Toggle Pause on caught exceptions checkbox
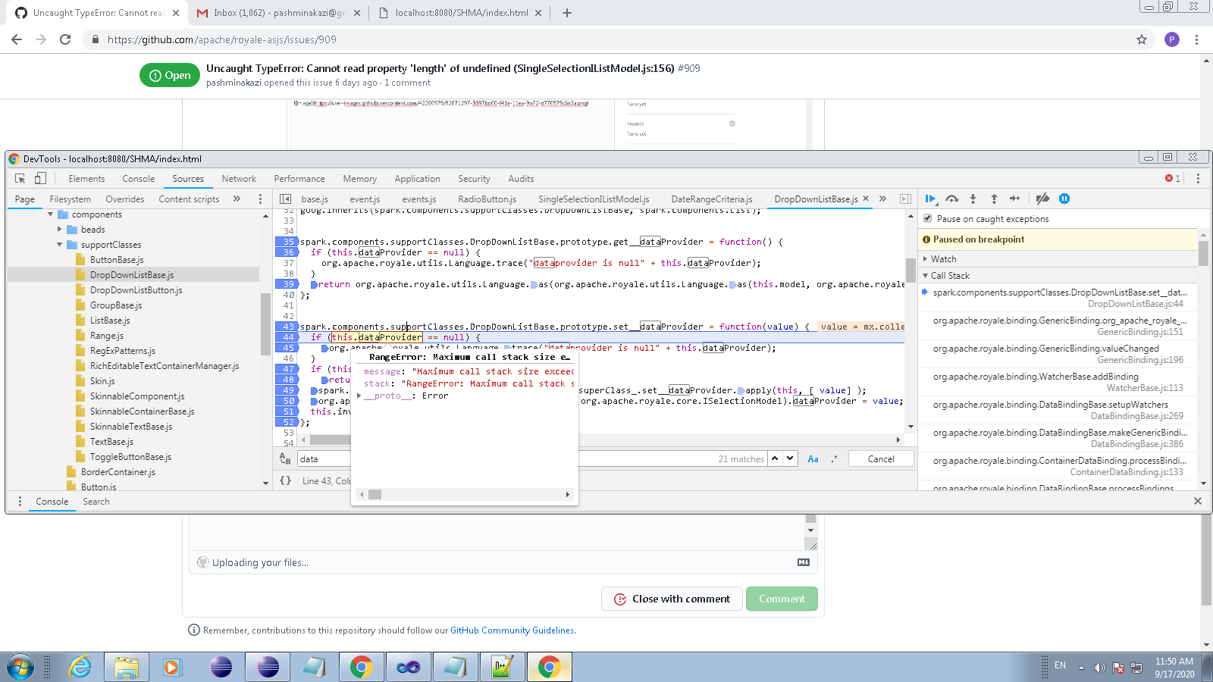The width and height of the screenshot is (1213, 682). coord(927,218)
